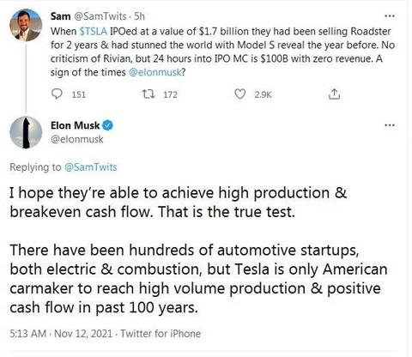Screen dimensions: 412x357
Task: Click the @elonmusk handle under the name
Action: coord(77,139)
